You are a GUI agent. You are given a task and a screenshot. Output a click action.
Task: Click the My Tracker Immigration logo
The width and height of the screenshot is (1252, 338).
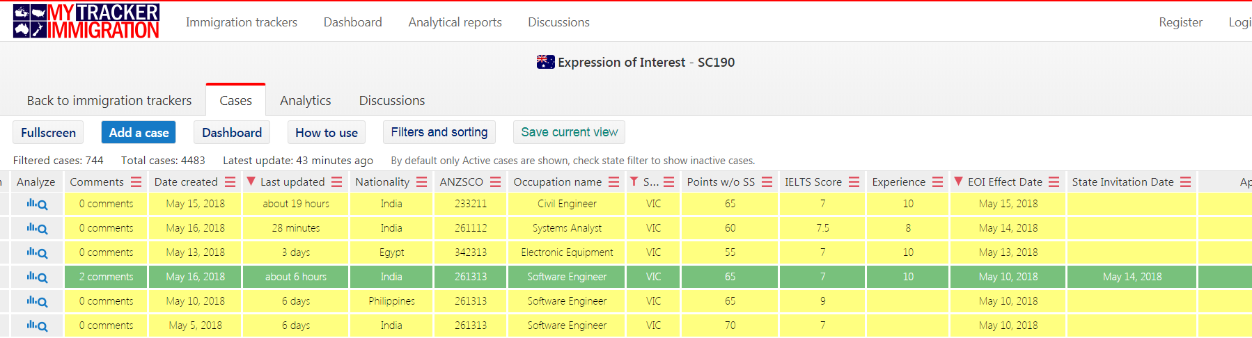pos(86,21)
